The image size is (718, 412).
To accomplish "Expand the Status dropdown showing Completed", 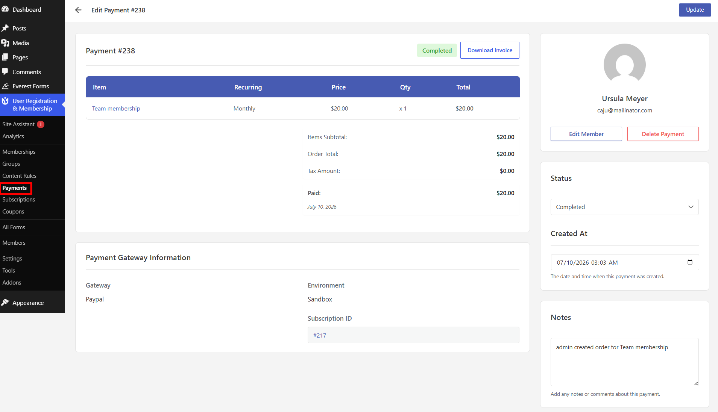I will click(624, 207).
